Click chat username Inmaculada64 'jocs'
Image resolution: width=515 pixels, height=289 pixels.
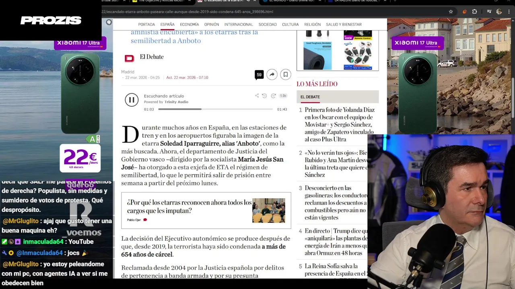[39, 253]
